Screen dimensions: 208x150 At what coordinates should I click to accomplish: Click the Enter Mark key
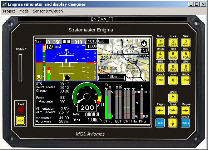[x=173, y=110]
